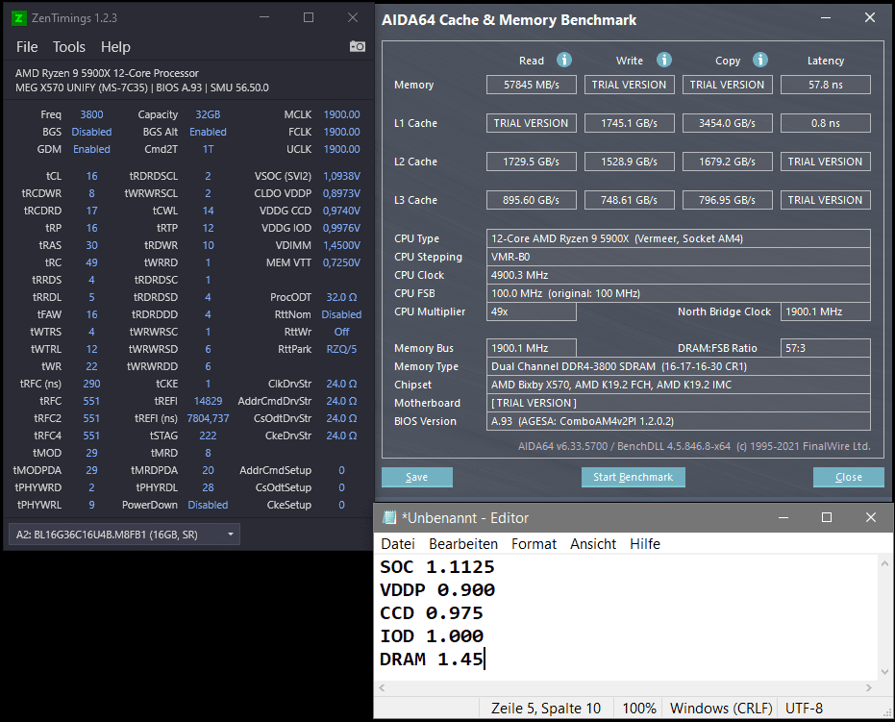Click Editor horizontal scrollbar left arrow

(x=382, y=687)
